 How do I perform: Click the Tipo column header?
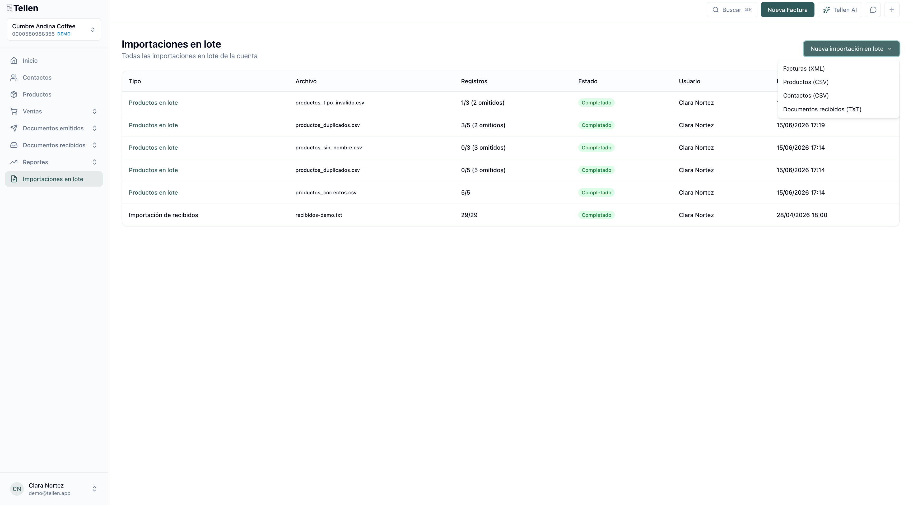[135, 81]
